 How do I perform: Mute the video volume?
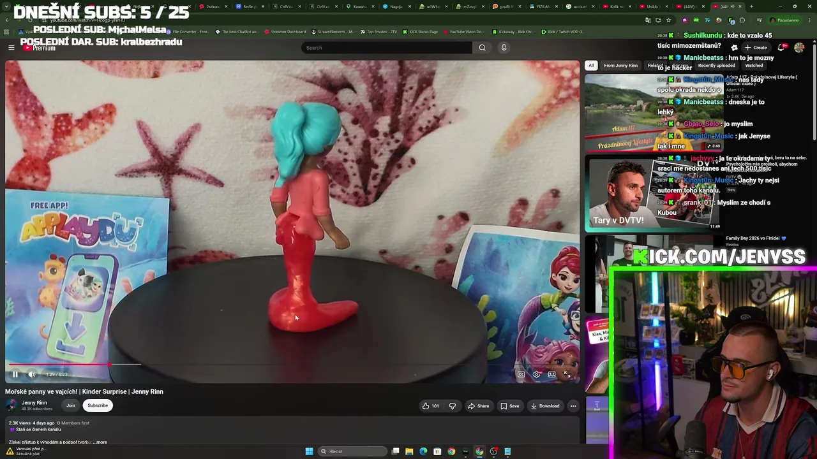click(x=32, y=374)
